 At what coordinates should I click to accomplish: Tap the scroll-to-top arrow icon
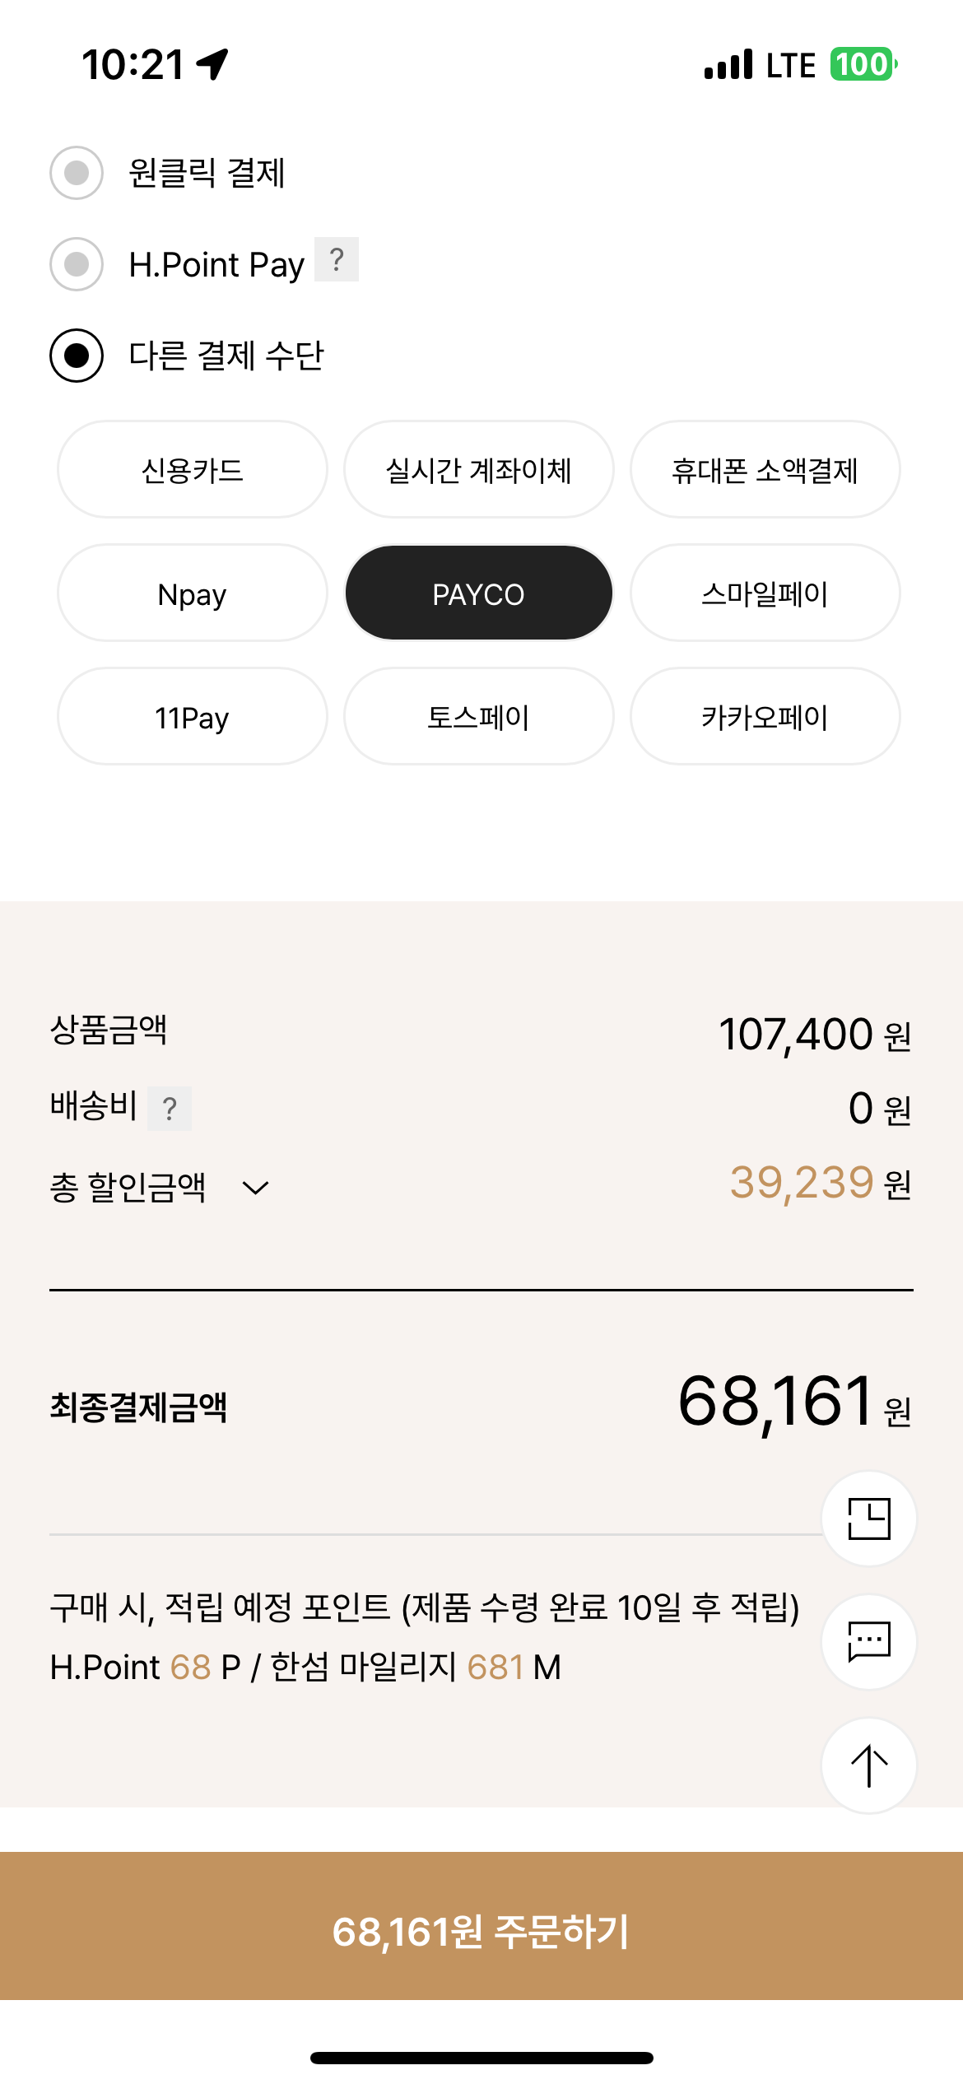click(x=868, y=1765)
